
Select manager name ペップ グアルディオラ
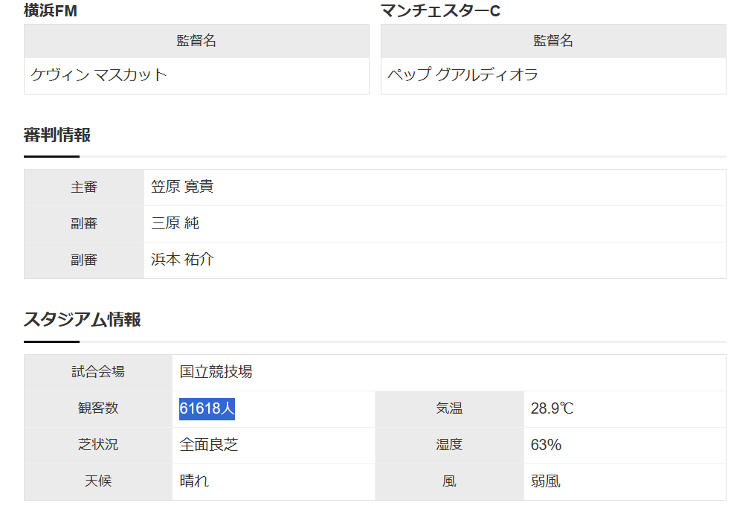coord(463,75)
